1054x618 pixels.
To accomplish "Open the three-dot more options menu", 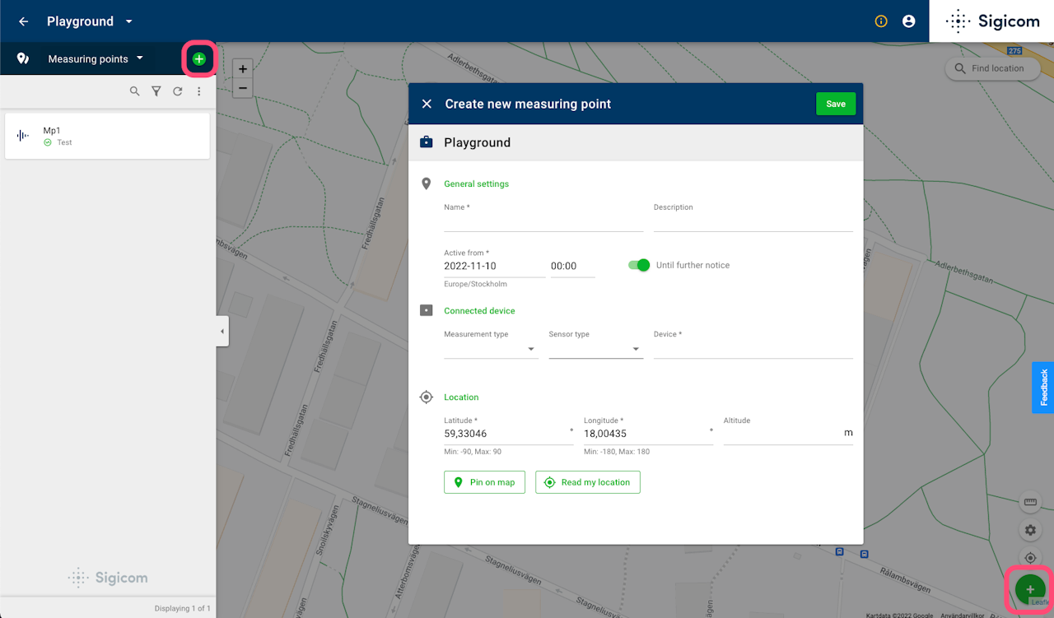I will click(x=198, y=91).
